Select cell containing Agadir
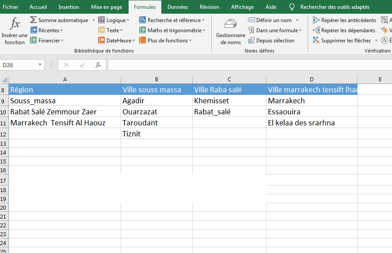 point(156,101)
